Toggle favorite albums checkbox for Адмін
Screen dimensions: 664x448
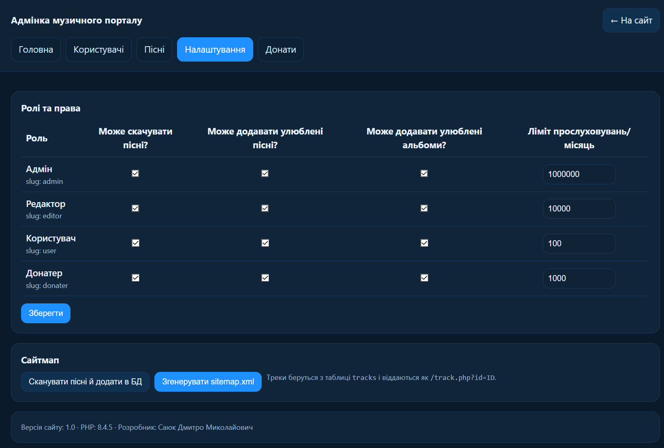pos(424,173)
